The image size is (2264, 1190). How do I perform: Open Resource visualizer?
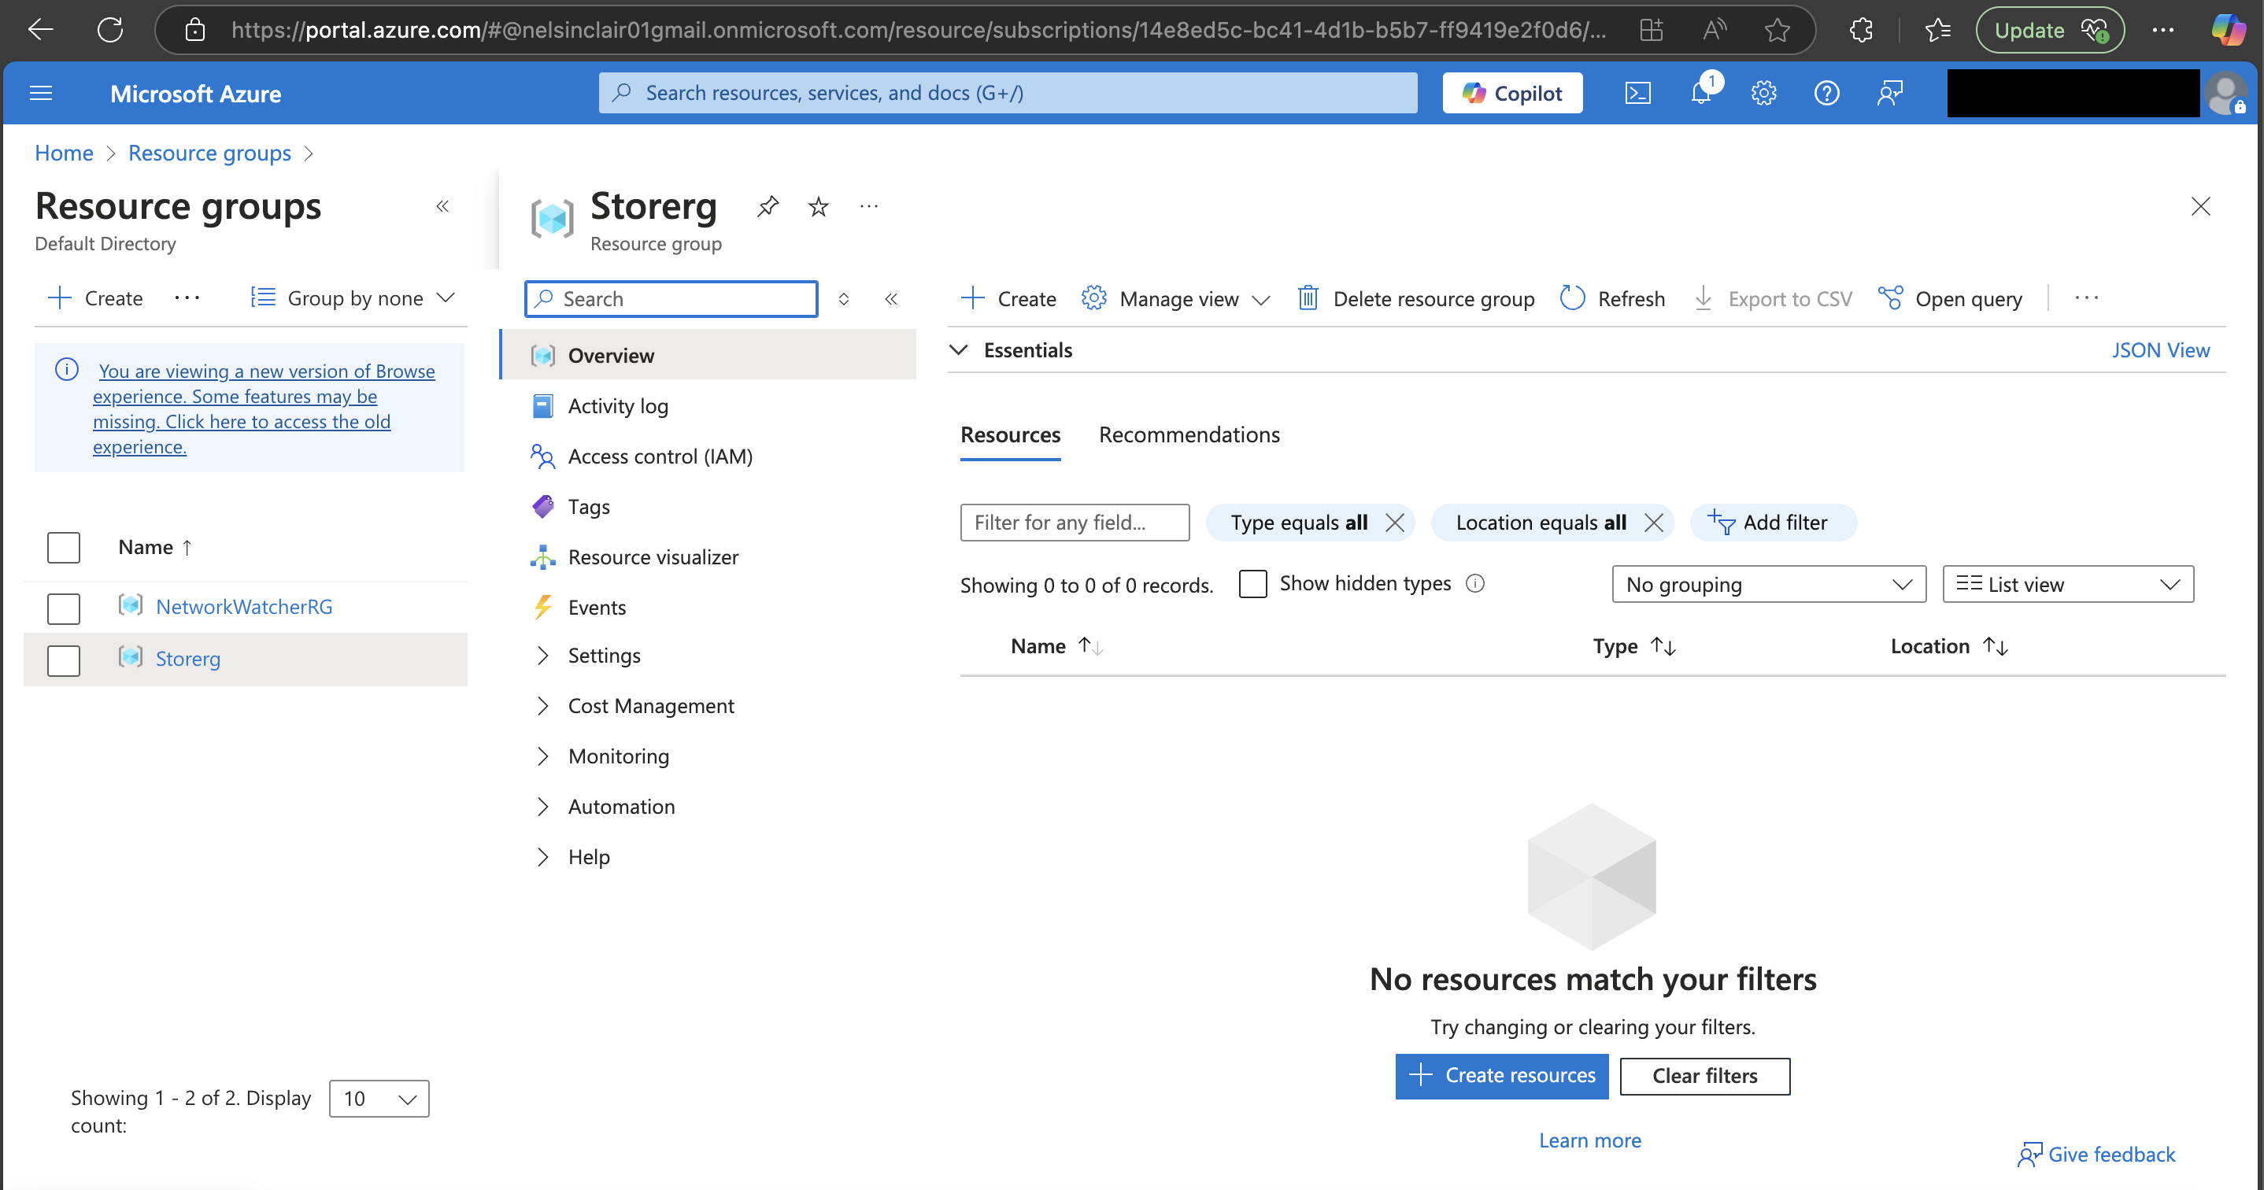click(653, 557)
